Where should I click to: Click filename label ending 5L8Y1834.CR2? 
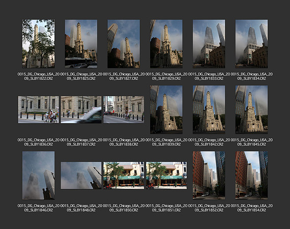(x=251, y=76)
